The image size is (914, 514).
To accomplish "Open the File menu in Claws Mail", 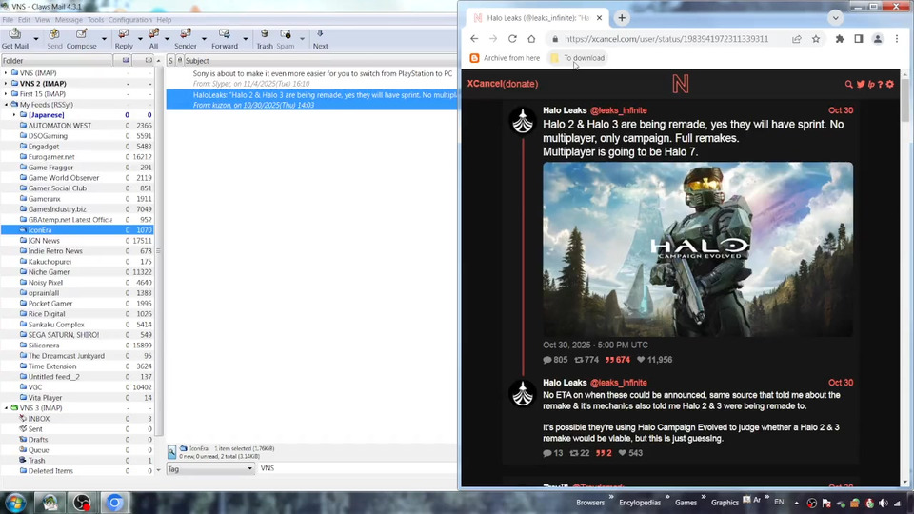I will 8,20.
